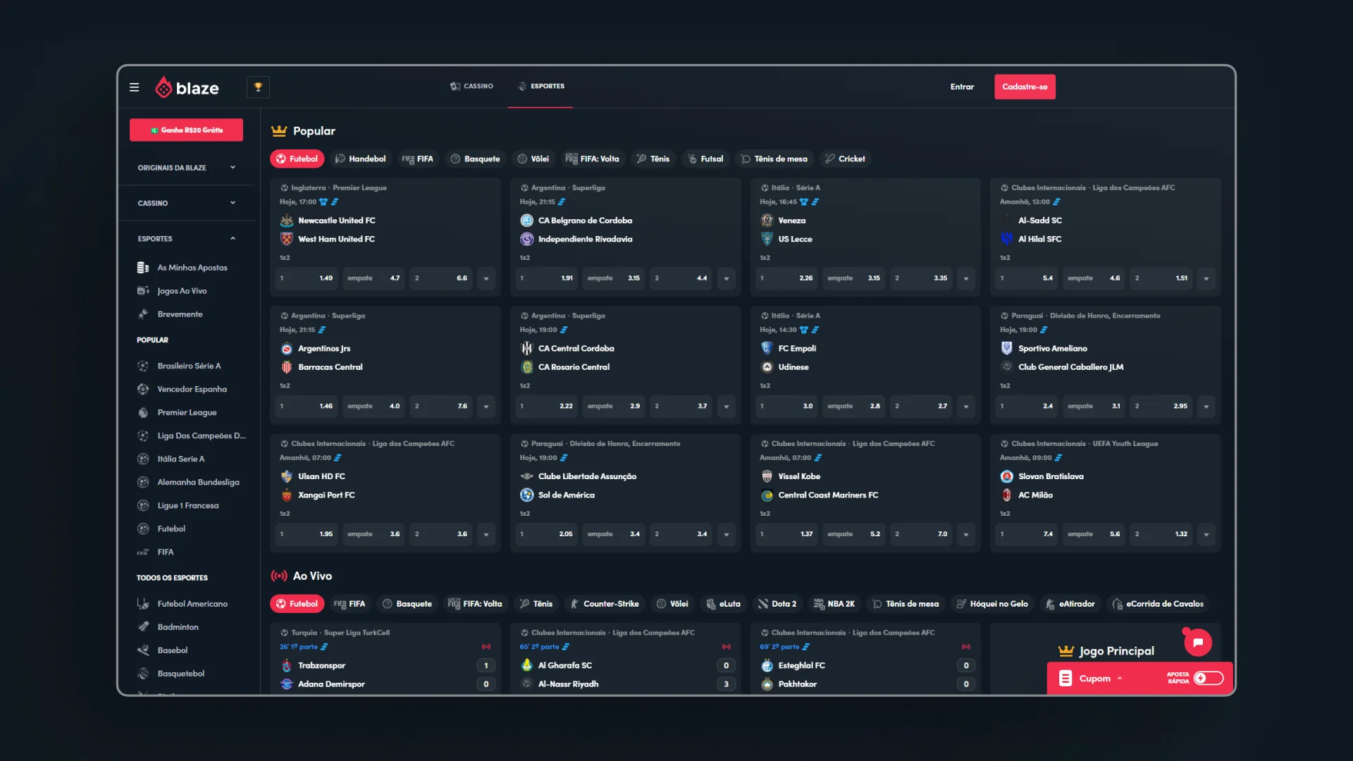Open the chat bubble icon
The height and width of the screenshot is (761, 1353).
tap(1197, 642)
